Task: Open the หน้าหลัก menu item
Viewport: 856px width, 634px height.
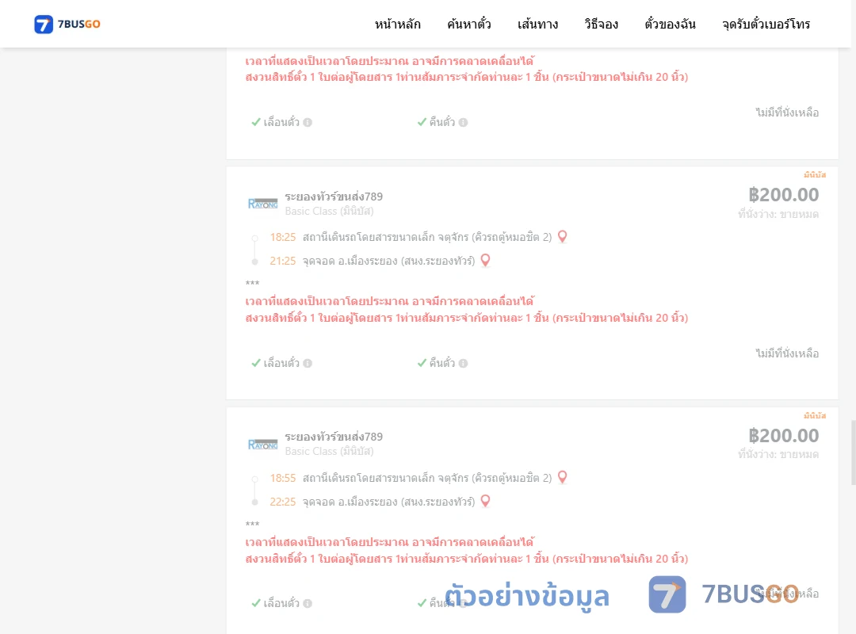Action: click(x=397, y=24)
